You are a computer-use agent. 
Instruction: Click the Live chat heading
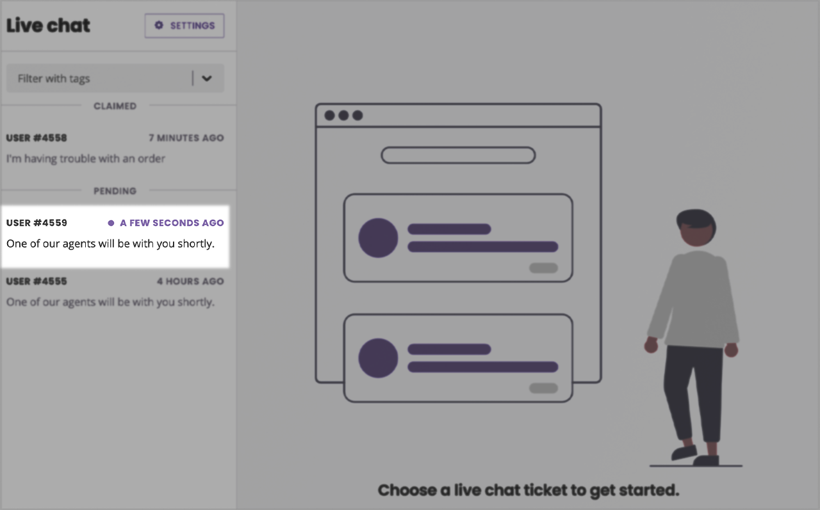click(48, 26)
